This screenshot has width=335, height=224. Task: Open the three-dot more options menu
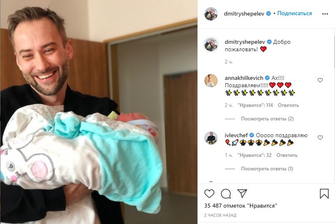pos(325,14)
